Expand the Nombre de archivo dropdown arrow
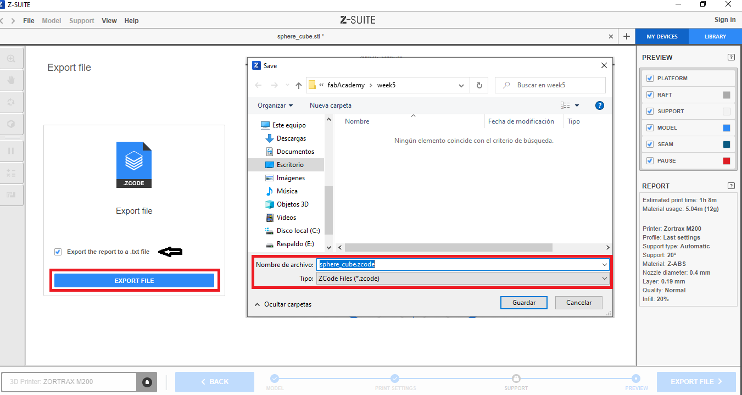 point(604,264)
